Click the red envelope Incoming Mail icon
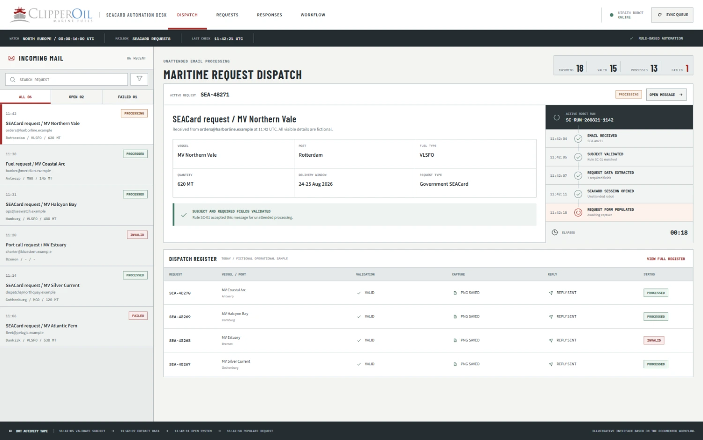703x440 pixels. click(x=11, y=58)
